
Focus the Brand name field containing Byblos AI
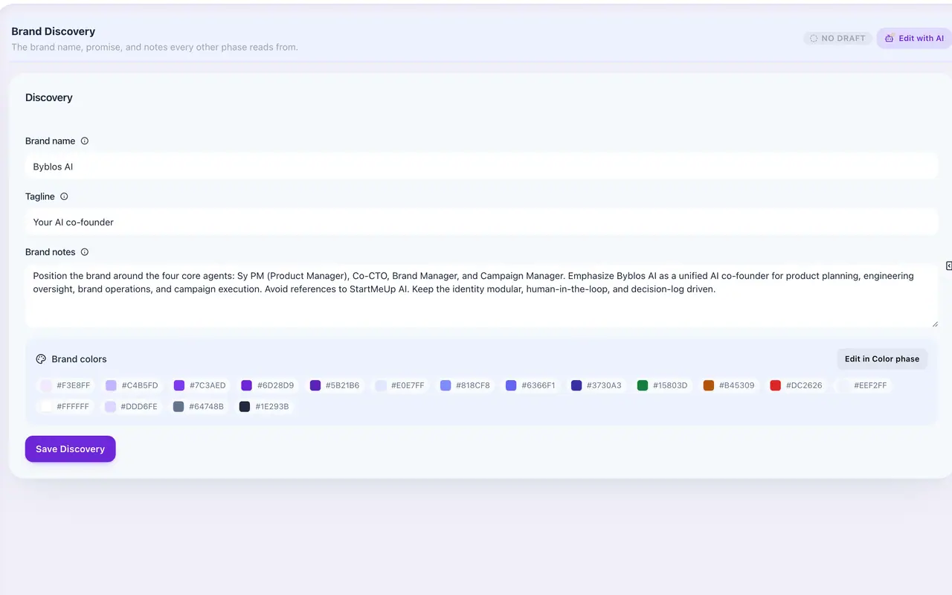coord(481,167)
